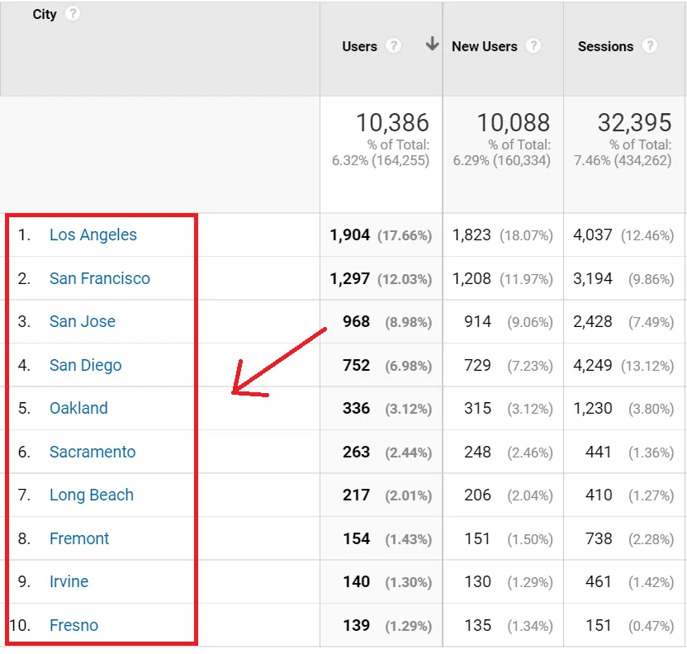687x654 pixels.
Task: Click the 10,386 total users summary cell
Action: click(391, 123)
